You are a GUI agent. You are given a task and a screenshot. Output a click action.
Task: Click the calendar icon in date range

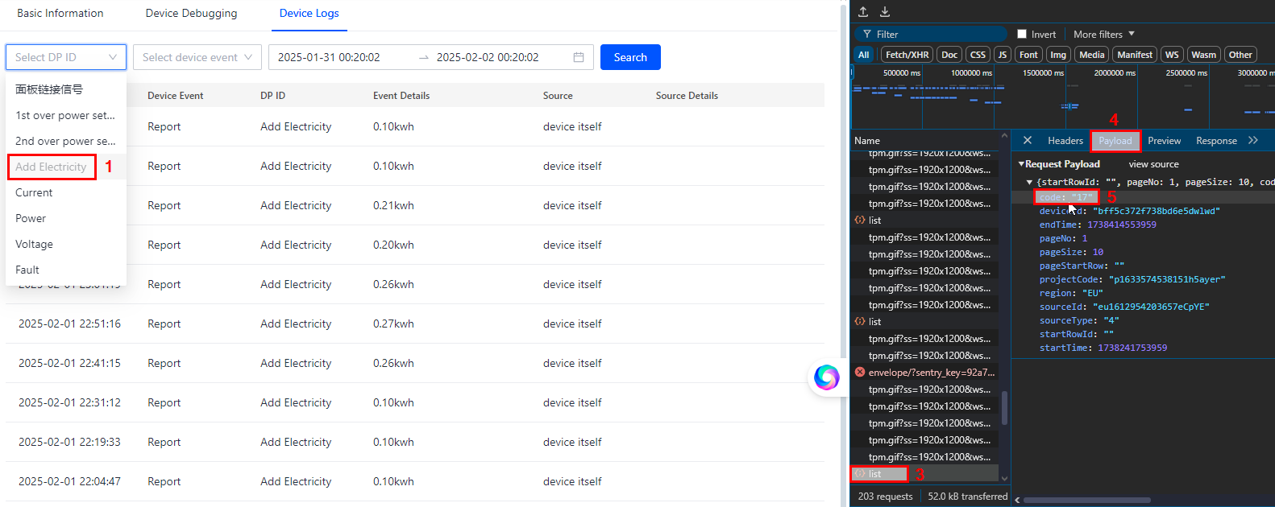pyautogui.click(x=579, y=57)
